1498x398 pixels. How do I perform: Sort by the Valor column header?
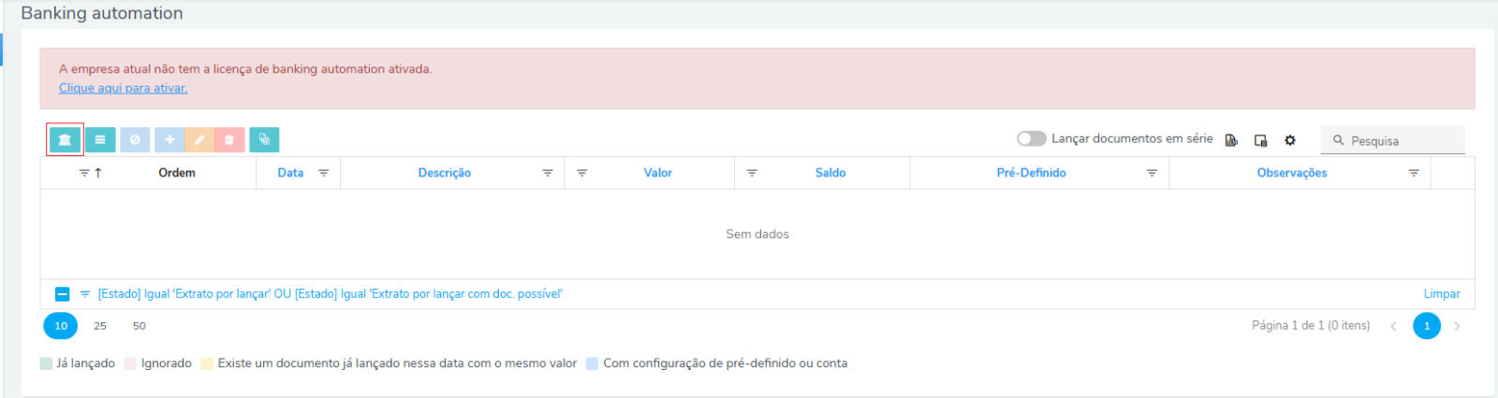[657, 173]
